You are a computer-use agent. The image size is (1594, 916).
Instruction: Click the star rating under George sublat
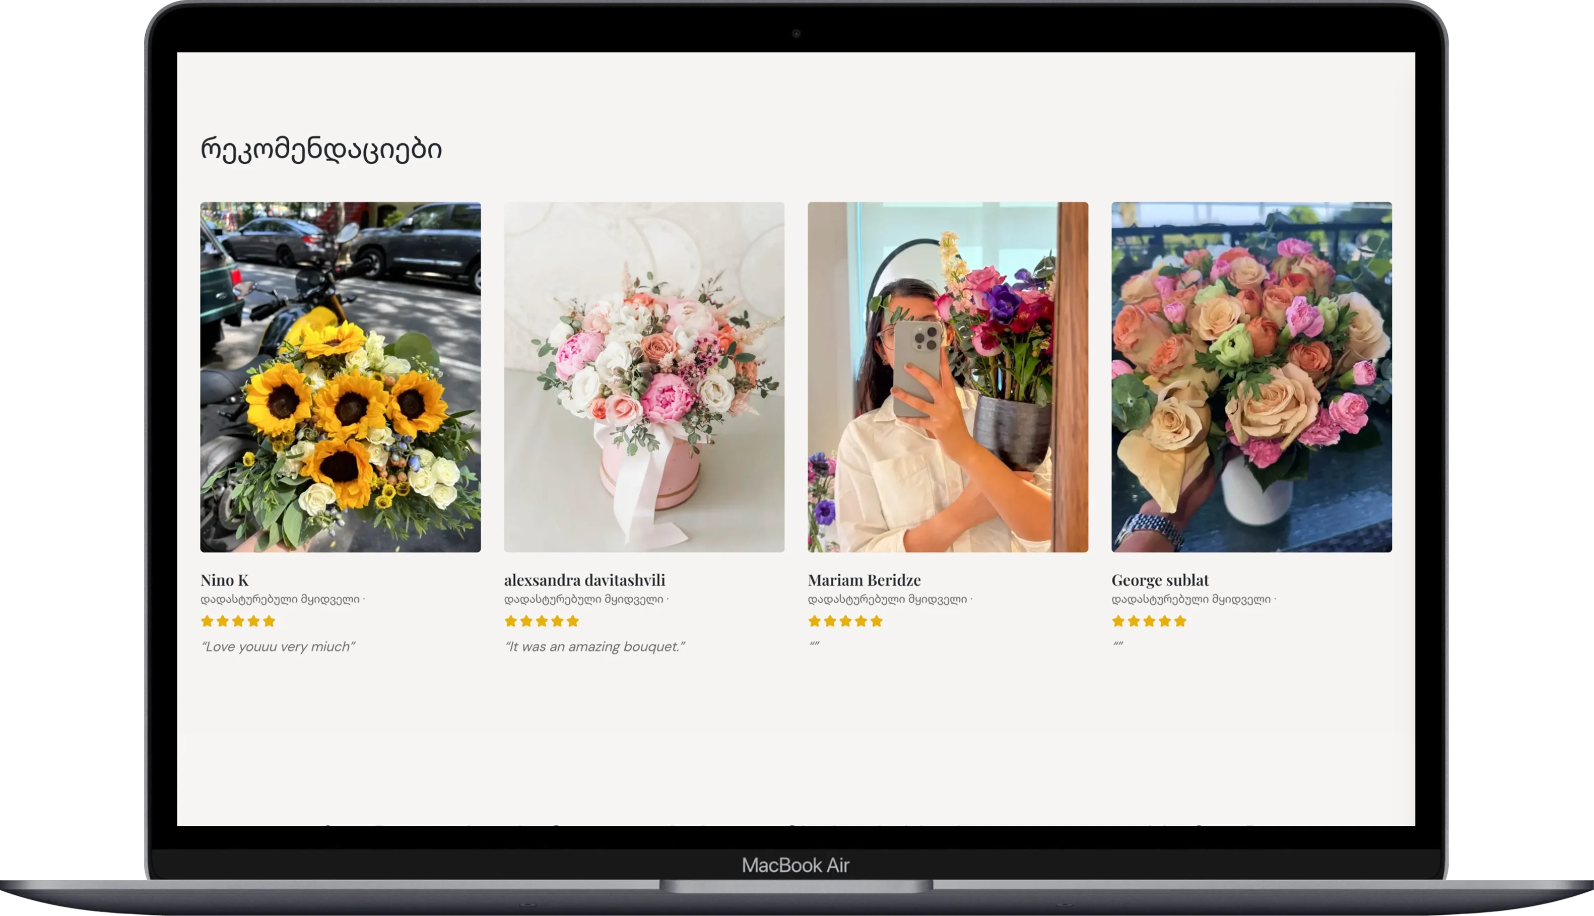click(1149, 621)
